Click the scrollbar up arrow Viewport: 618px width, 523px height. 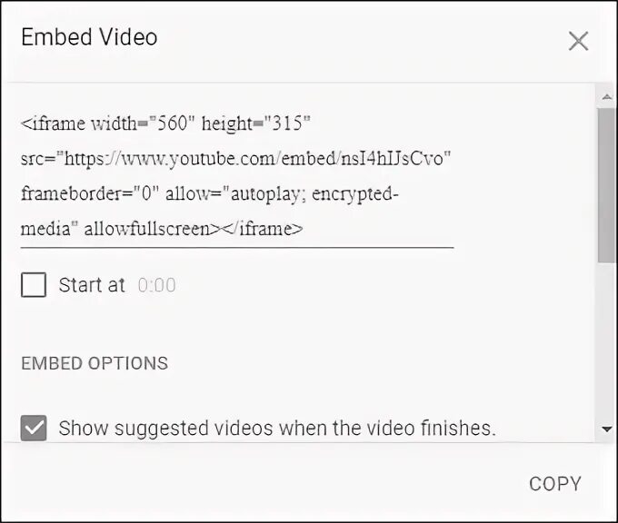click(607, 96)
